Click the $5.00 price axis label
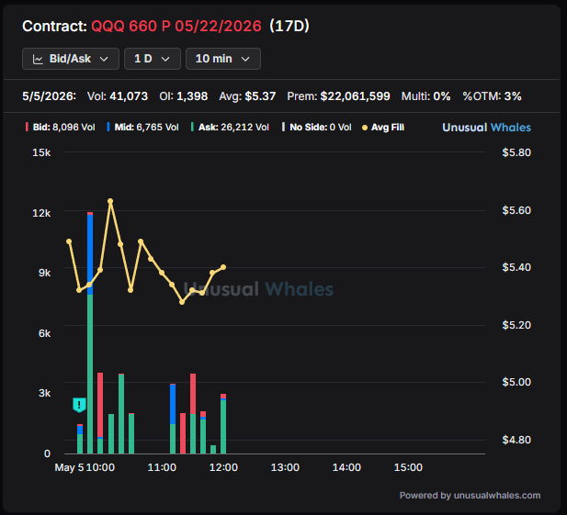 coord(516,382)
